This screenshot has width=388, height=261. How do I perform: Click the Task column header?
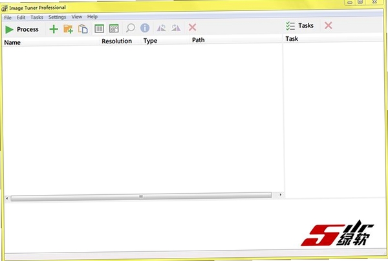click(333, 39)
